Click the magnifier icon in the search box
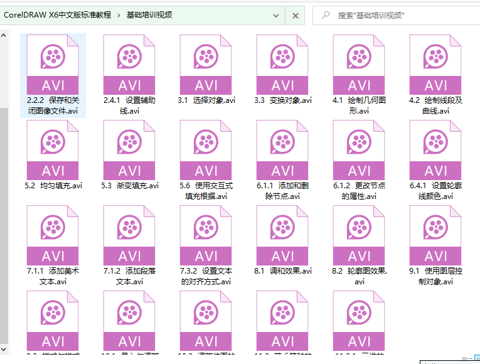The height and width of the screenshot is (364, 480). coord(326,14)
